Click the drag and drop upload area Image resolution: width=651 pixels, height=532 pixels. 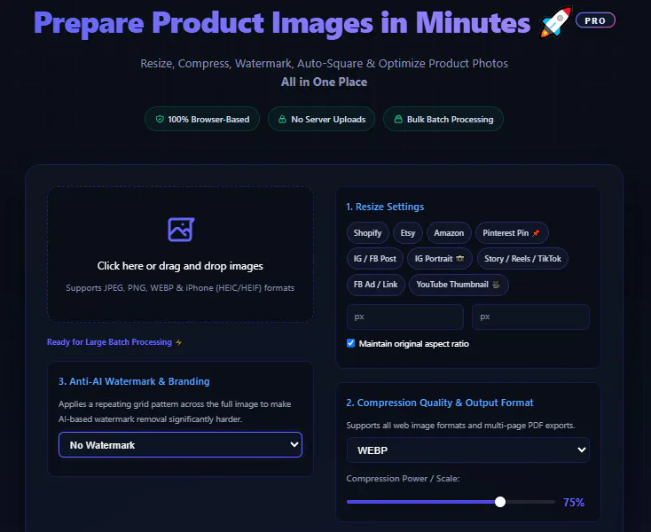point(181,254)
